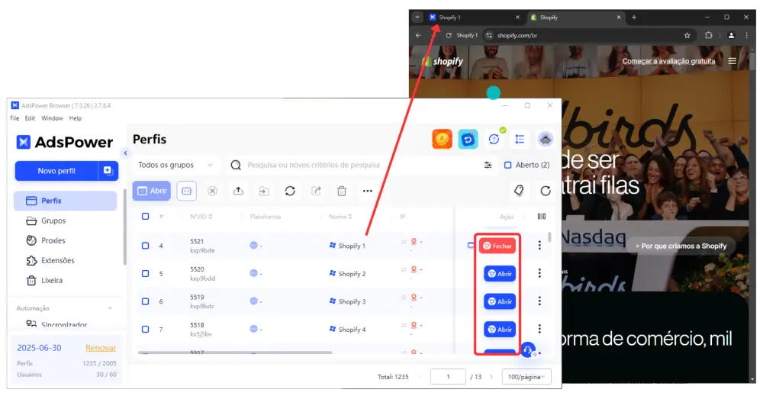
Task: Open column settings icon by Ação
Action: pos(542,217)
